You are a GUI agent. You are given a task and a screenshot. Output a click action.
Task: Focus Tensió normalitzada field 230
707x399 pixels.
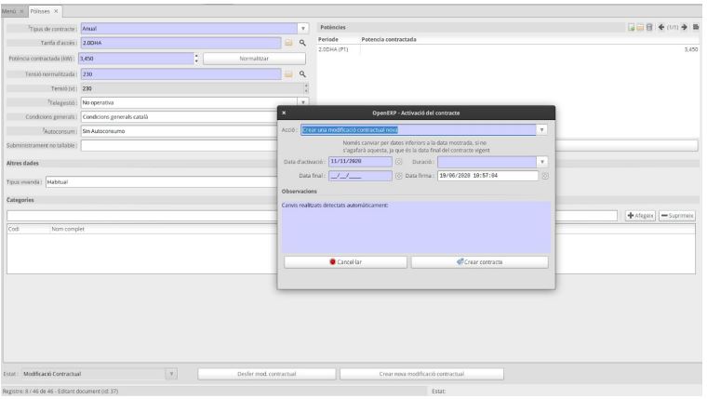coord(180,73)
